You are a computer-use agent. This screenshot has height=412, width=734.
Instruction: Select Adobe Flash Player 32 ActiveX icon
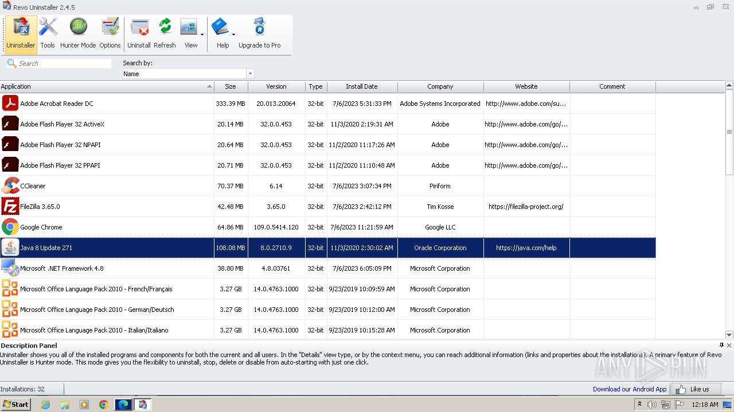[x=10, y=124]
